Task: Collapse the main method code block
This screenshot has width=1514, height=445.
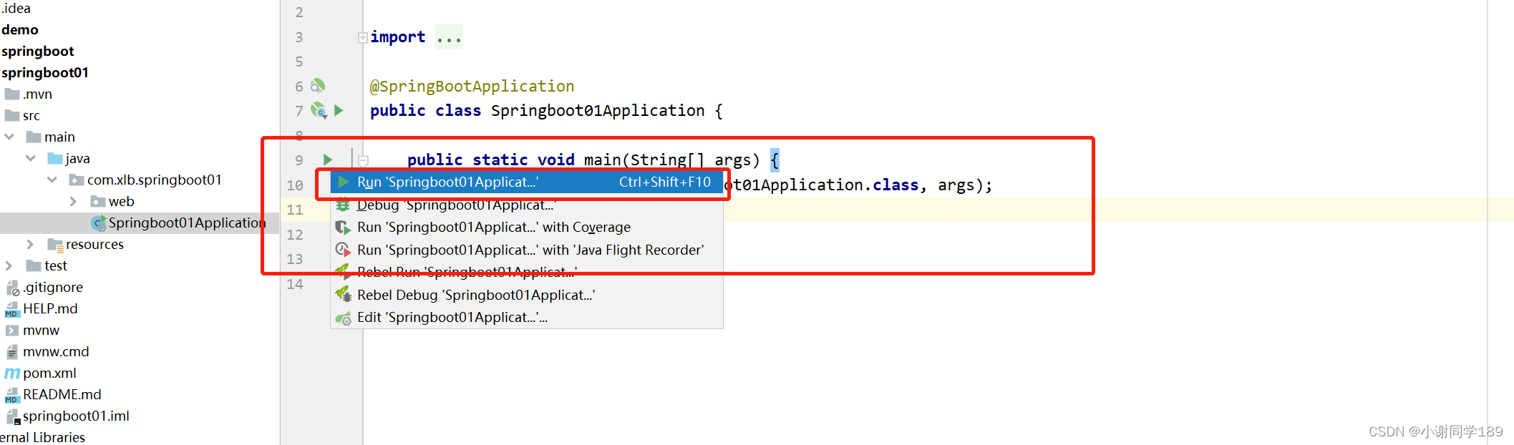Action: pyautogui.click(x=363, y=161)
